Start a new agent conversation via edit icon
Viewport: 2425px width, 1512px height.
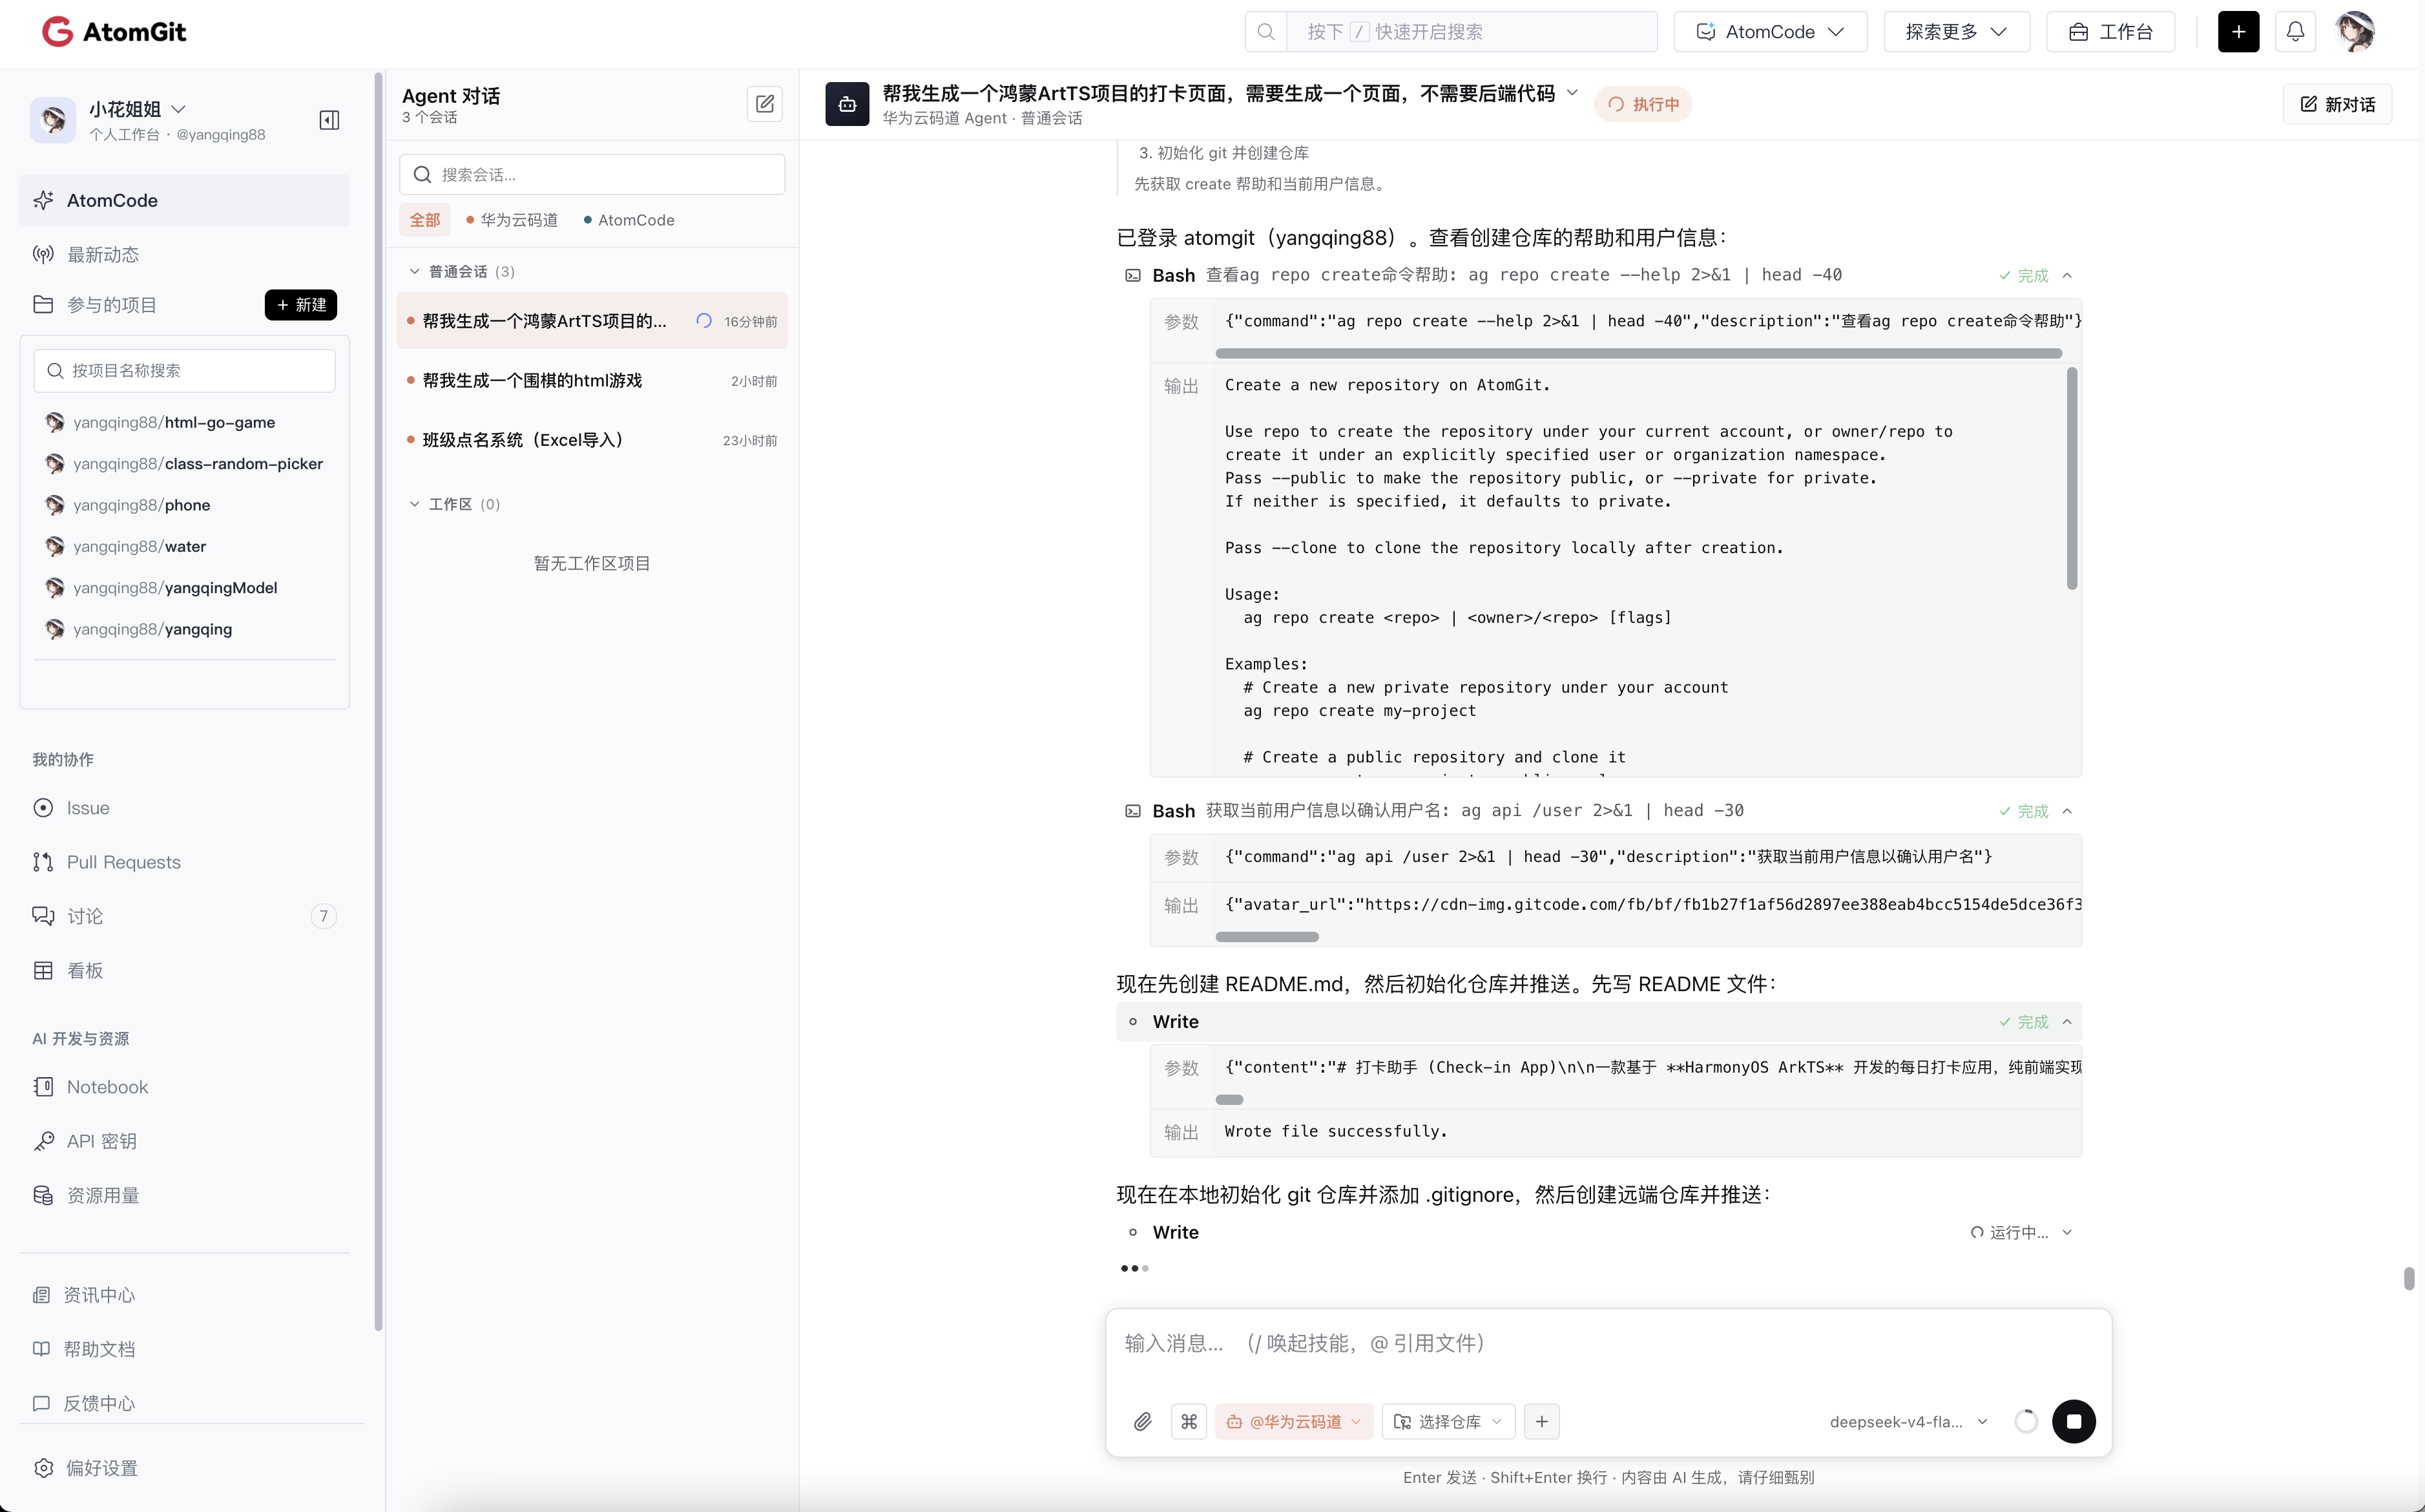[x=765, y=104]
